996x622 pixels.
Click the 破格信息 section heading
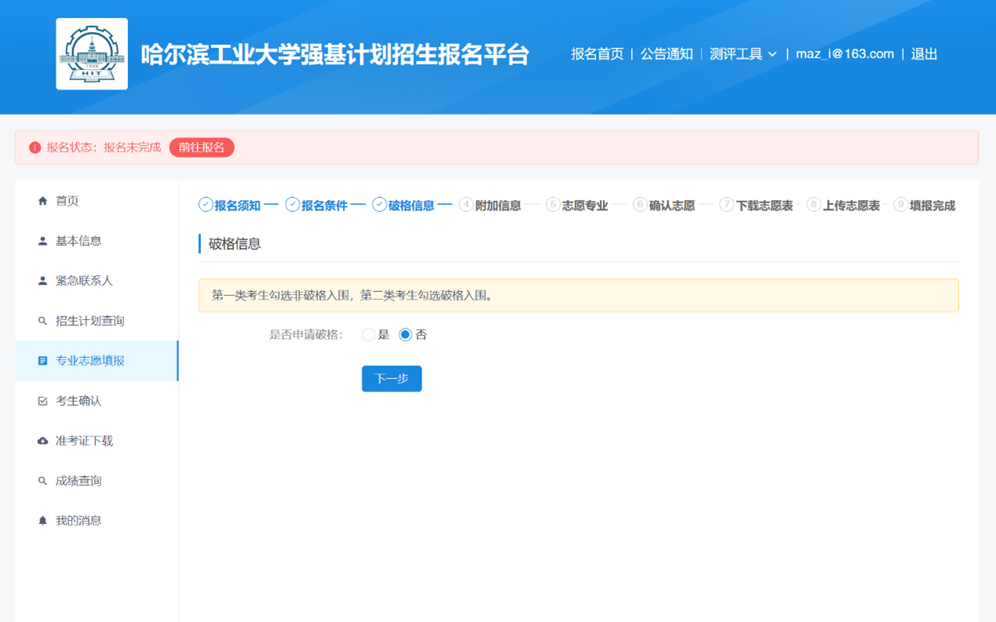coord(235,244)
